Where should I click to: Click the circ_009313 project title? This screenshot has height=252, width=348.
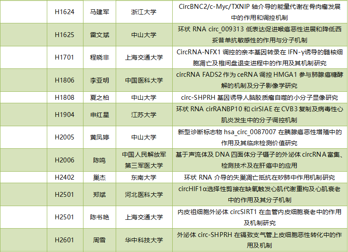(x=260, y=35)
